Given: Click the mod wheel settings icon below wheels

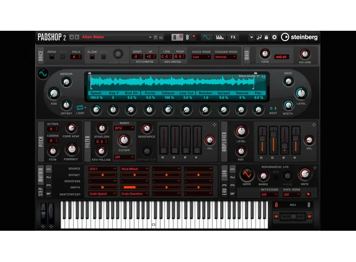Looking at the screenshot, I should click(51, 227).
